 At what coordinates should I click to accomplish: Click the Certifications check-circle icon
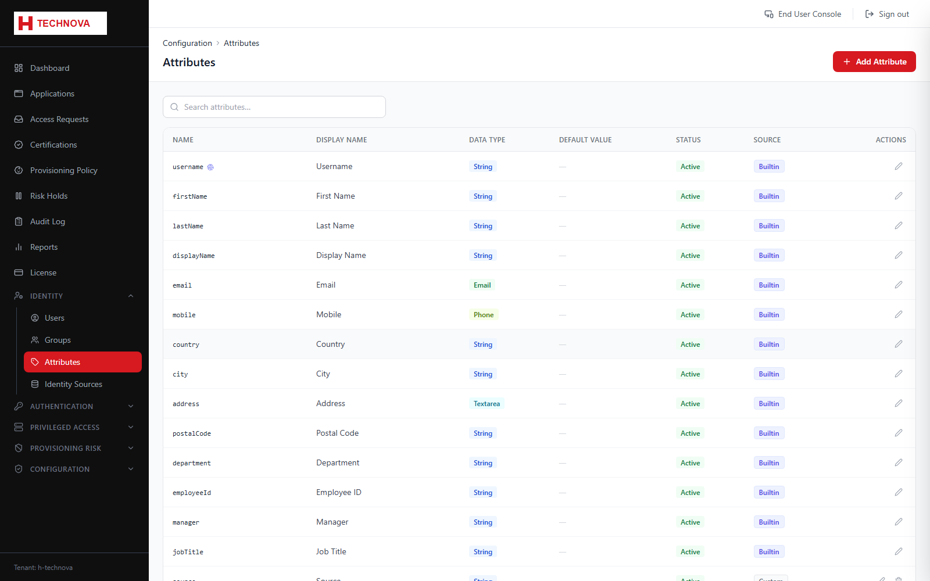[x=19, y=145]
